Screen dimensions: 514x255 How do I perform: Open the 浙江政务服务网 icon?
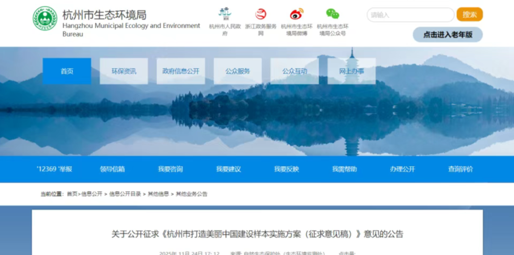[261, 14]
